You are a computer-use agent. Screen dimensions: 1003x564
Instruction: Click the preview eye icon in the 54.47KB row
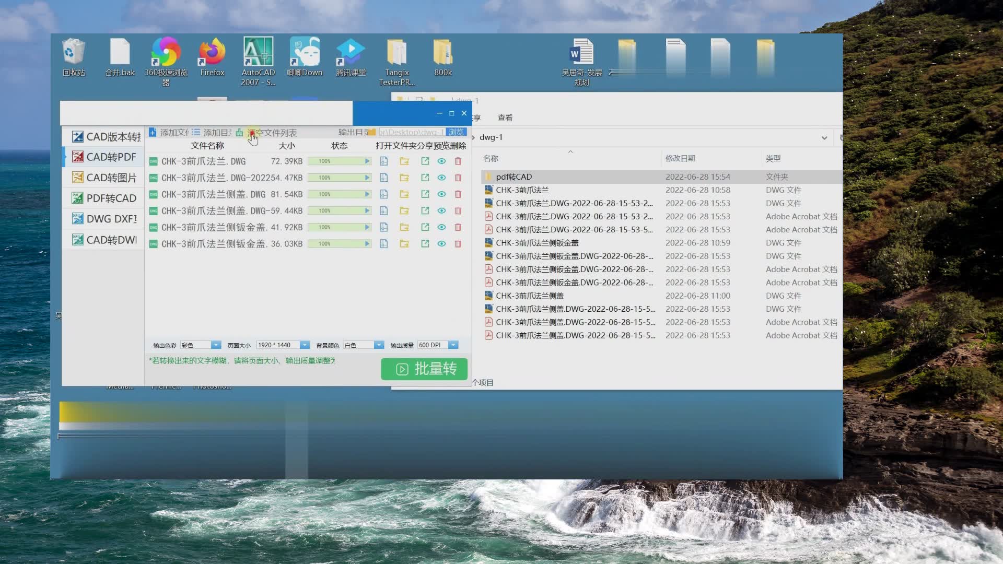coord(441,178)
